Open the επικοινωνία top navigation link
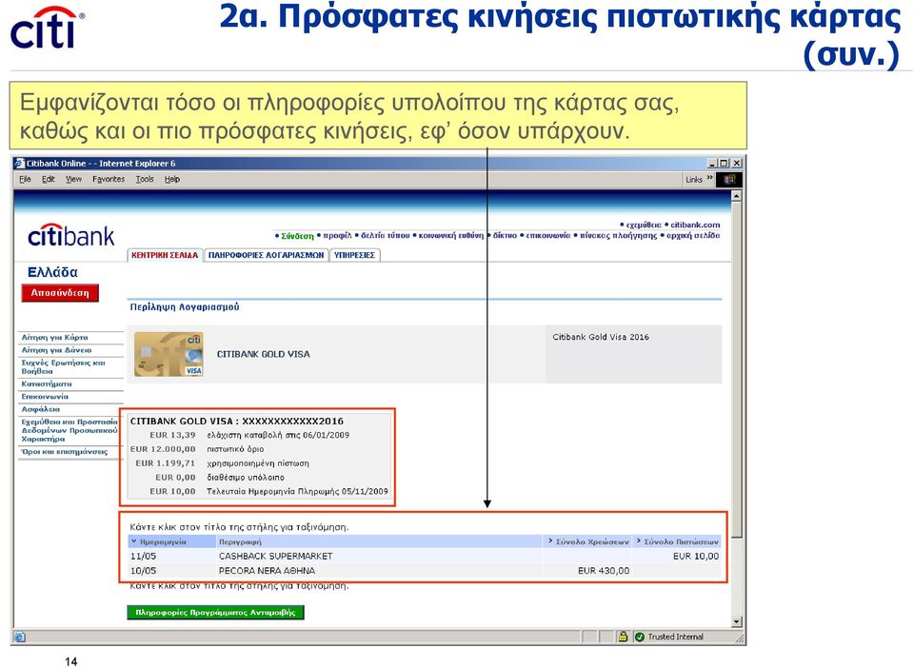Viewport: 914px width, 668px height. click(x=548, y=236)
